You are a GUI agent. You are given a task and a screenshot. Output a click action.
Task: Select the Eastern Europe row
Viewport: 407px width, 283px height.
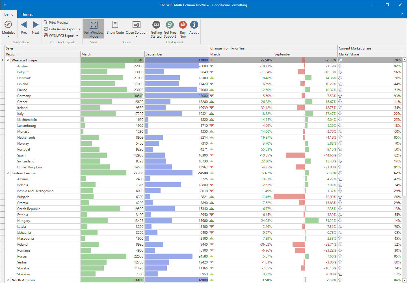(x=42, y=173)
